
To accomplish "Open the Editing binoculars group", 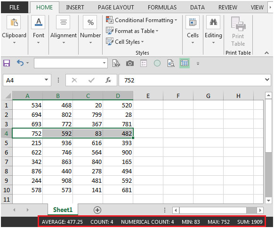I will point(213,30).
